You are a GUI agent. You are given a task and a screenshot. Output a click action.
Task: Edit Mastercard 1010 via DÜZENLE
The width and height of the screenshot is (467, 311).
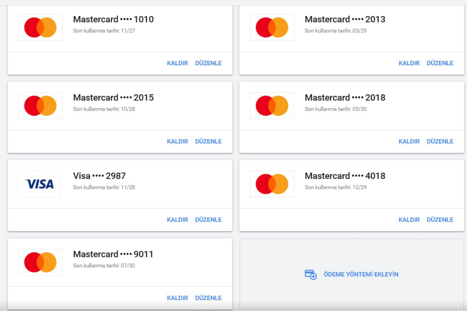pyautogui.click(x=208, y=63)
